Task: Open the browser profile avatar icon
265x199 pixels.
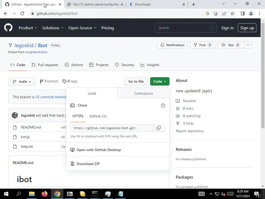Action: pyautogui.click(x=251, y=13)
